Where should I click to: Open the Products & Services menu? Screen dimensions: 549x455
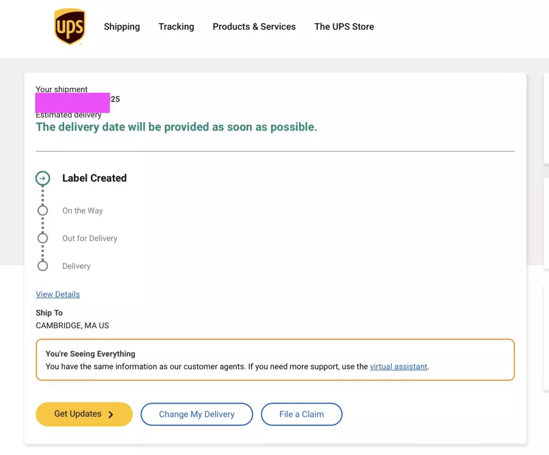254,27
